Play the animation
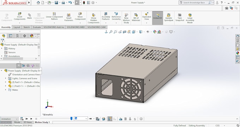 (31, 119)
